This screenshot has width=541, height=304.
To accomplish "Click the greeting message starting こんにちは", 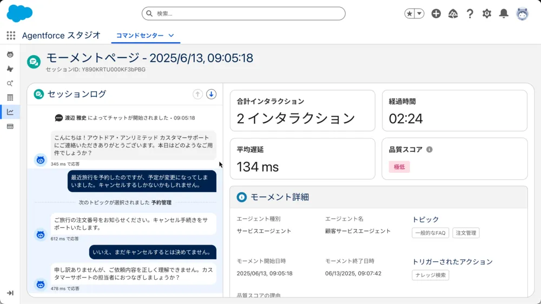I will tap(134, 145).
